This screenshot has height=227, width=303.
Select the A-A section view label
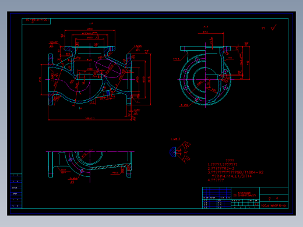206,27
